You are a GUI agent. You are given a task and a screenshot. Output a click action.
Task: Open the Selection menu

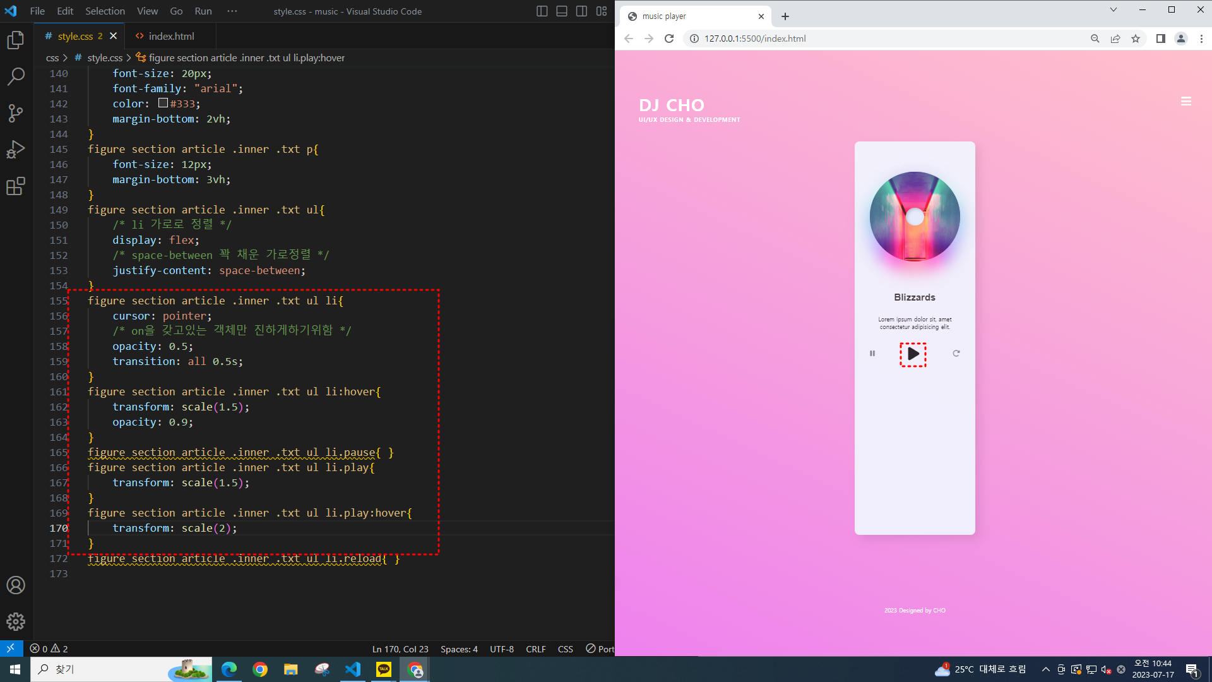(105, 11)
